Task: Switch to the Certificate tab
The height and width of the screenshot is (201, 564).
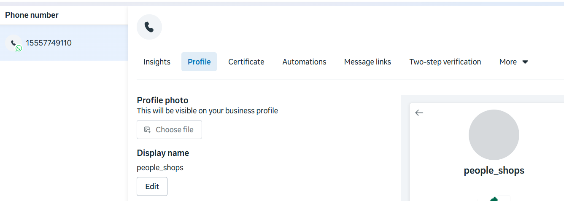Action: pyautogui.click(x=246, y=62)
